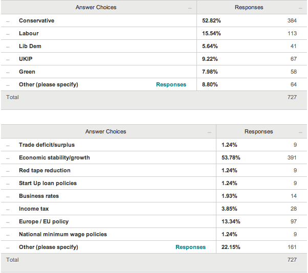Click the 53.78% value for Economic stability/growth

pos(230,158)
